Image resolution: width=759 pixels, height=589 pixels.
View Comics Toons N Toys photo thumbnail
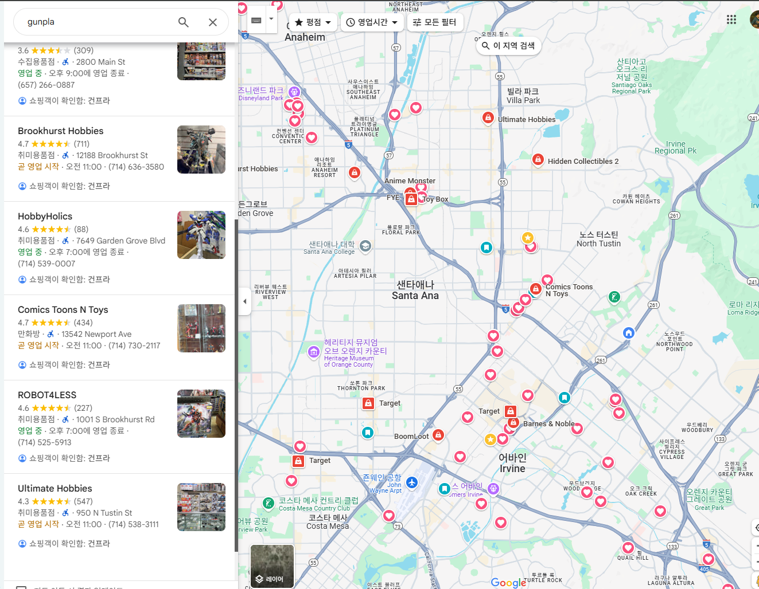click(201, 328)
